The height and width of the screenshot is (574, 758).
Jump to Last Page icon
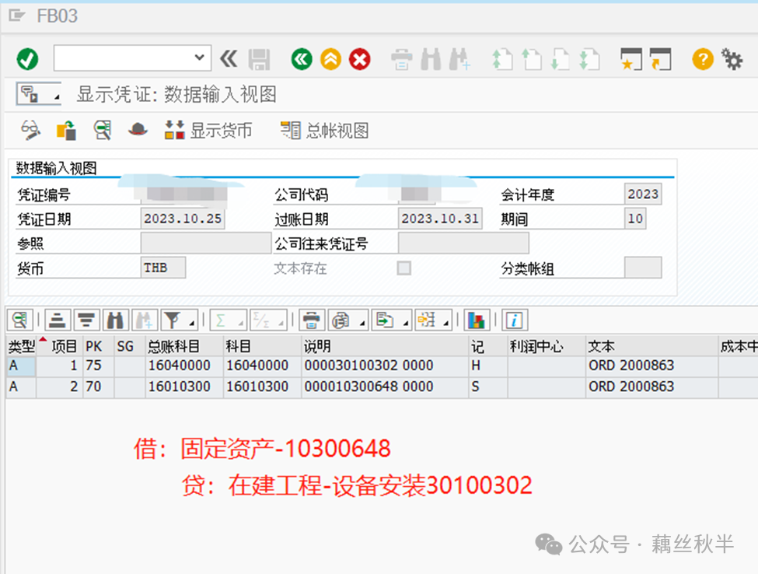click(x=589, y=59)
